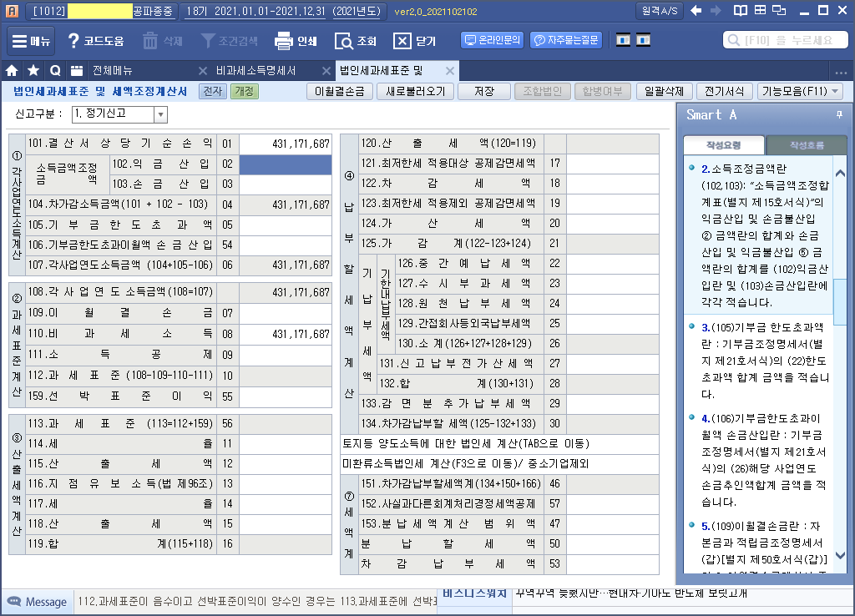Click the 109.이월결손금 field
The height and width of the screenshot is (616, 855).
pos(286,314)
